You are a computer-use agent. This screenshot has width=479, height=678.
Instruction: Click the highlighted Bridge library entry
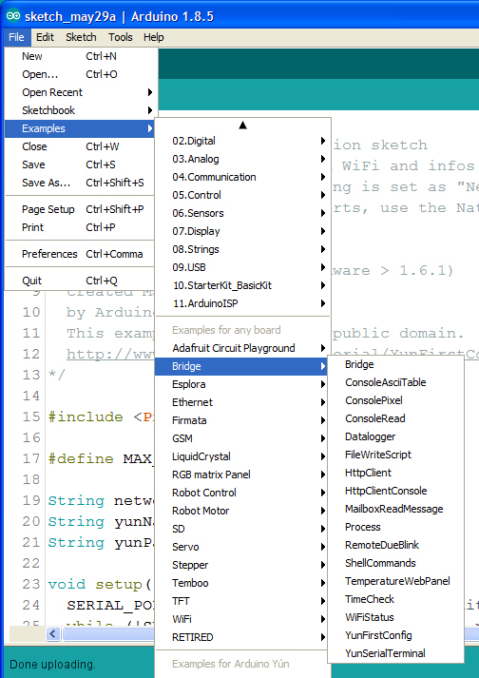tap(242, 366)
